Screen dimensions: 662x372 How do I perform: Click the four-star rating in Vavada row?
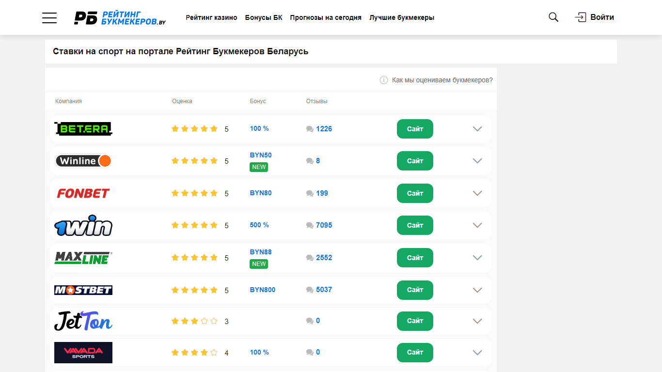(x=194, y=352)
